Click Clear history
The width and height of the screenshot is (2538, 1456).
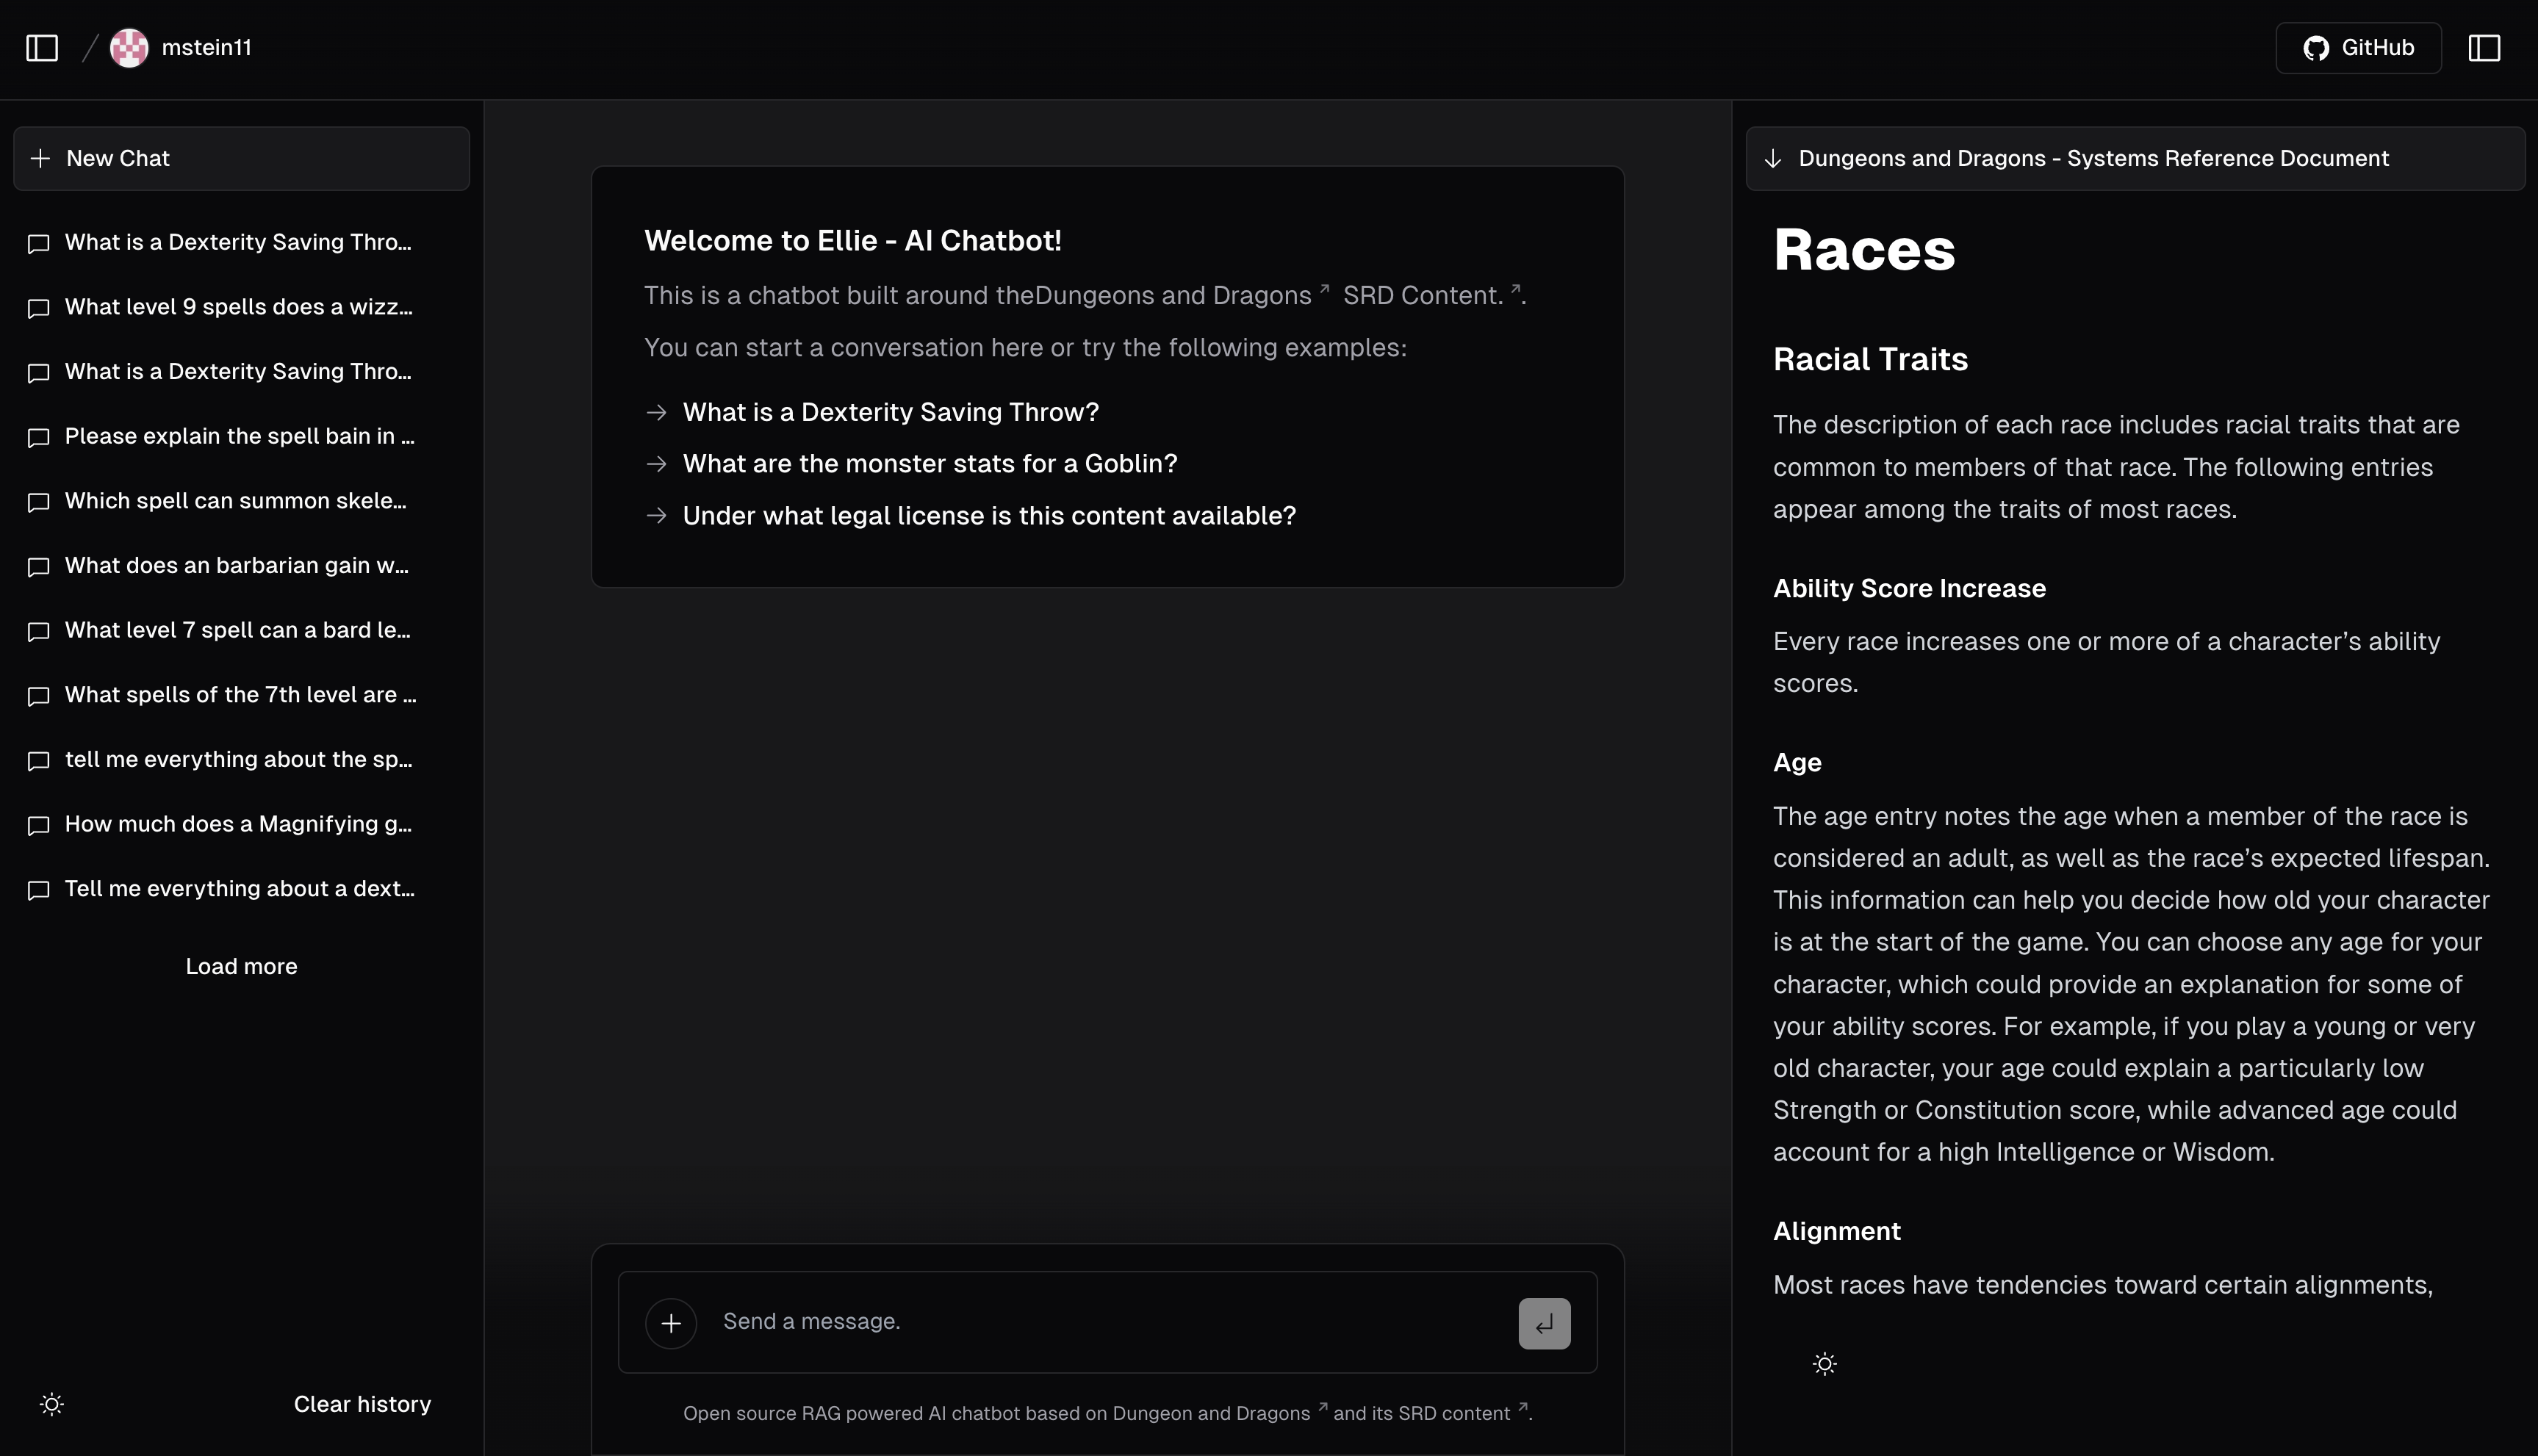pos(362,1404)
